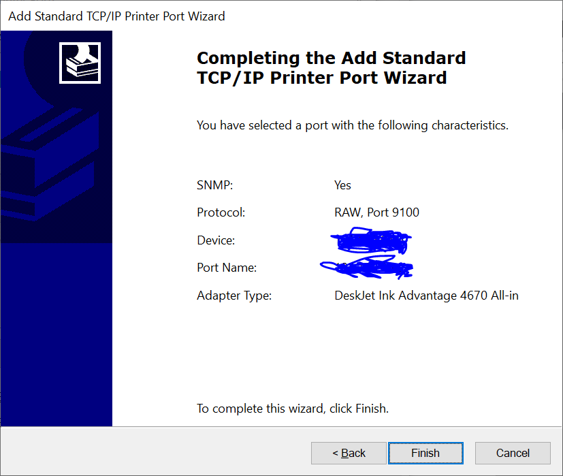This screenshot has width=563, height=476.
Task: Click the Finish button
Action: pos(425,453)
